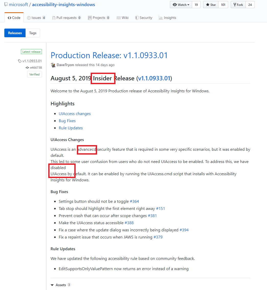Click the Verified signature badge
Screen dimensions: 267x290
(34, 74)
